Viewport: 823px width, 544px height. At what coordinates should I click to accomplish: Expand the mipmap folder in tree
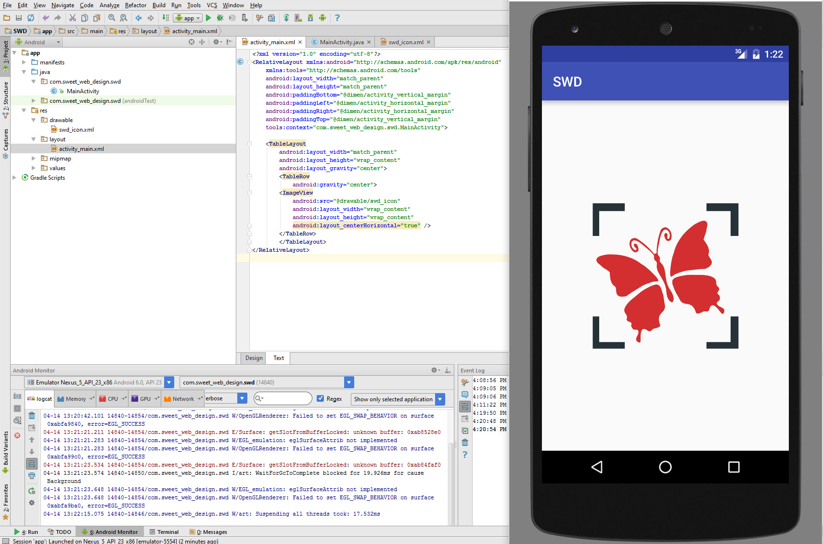[34, 159]
